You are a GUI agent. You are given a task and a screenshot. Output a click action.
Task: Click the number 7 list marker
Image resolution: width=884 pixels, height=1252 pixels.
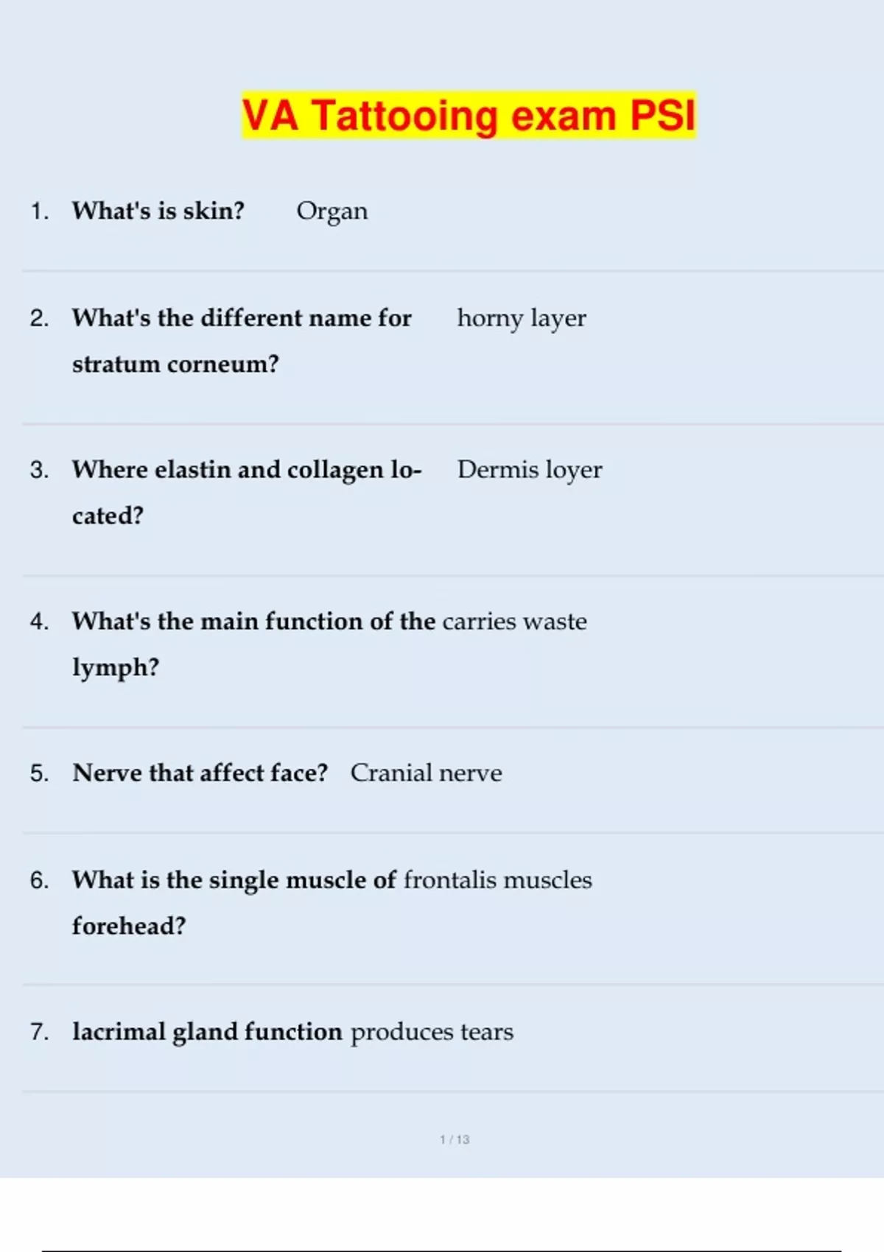click(39, 1033)
